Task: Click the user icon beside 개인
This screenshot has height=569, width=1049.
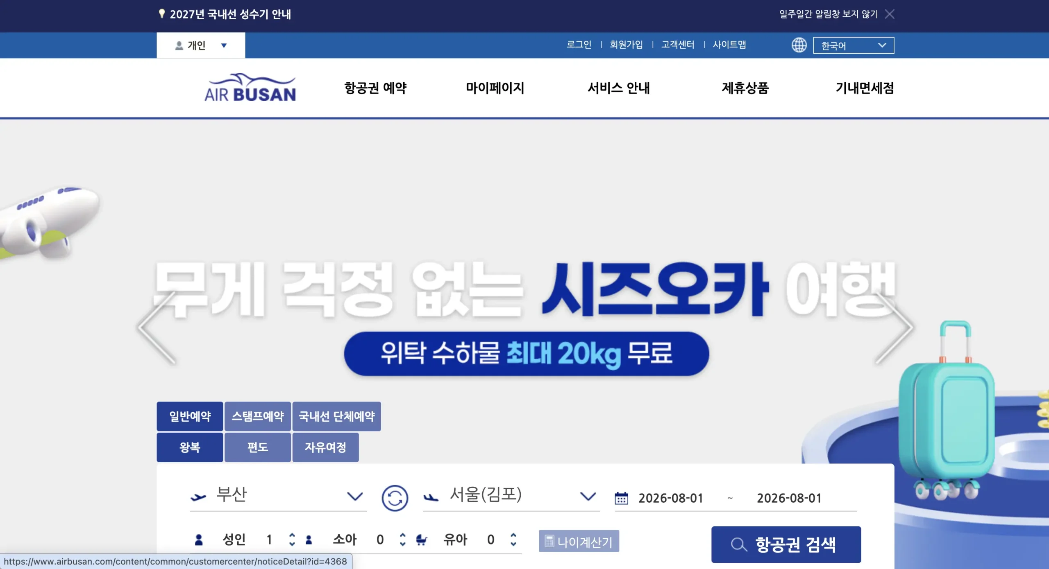Action: [x=179, y=45]
